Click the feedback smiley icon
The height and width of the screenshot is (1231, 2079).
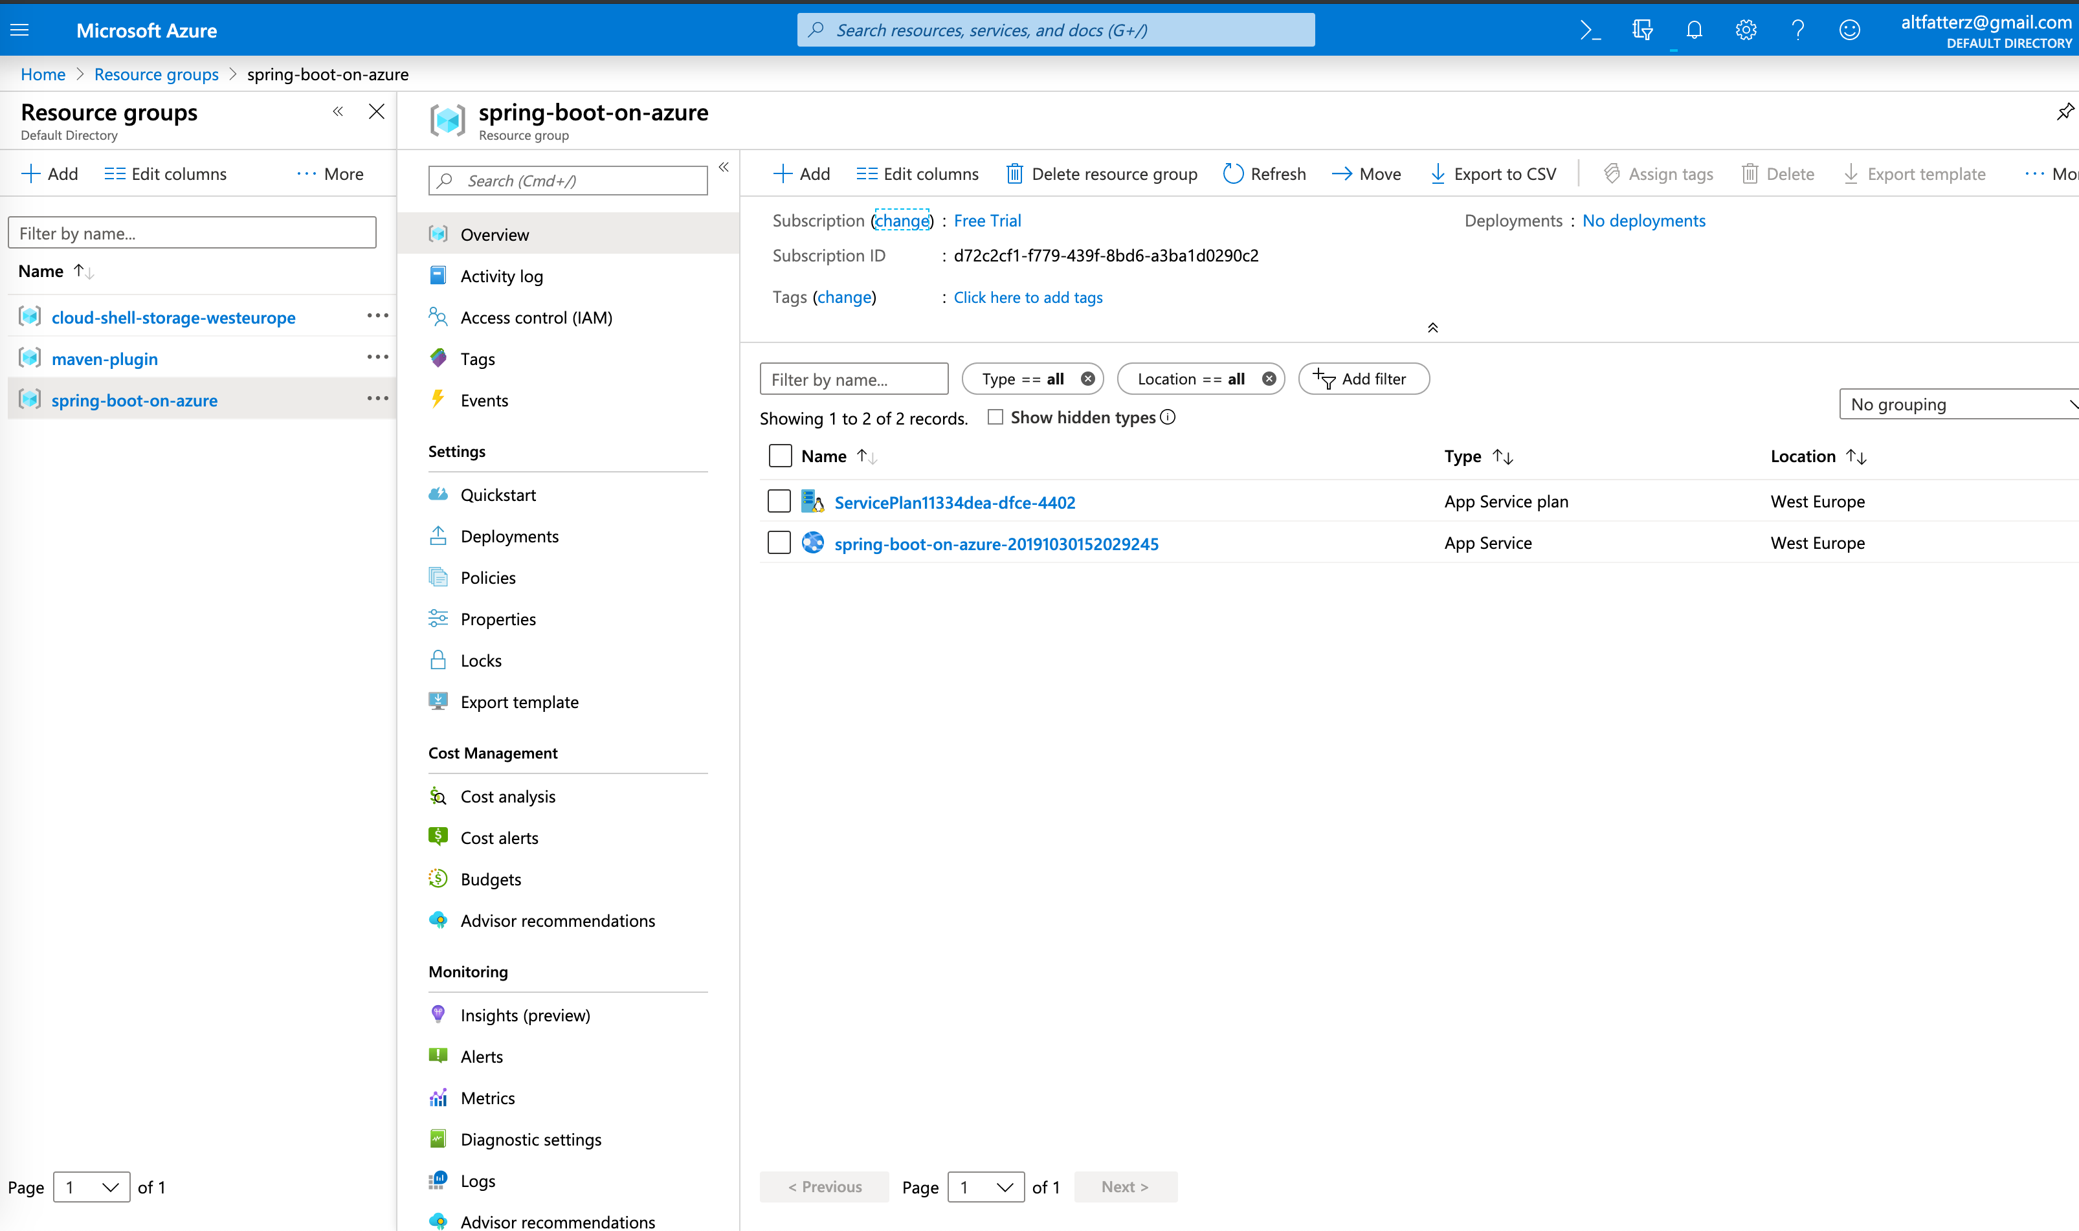click(x=1849, y=30)
